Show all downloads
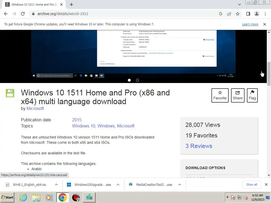Screen dimensions: 271x203 [252, 184]
